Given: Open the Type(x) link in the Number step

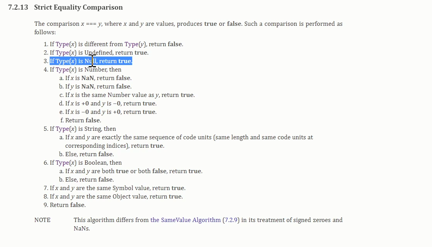Looking at the screenshot, I should coord(66,70).
